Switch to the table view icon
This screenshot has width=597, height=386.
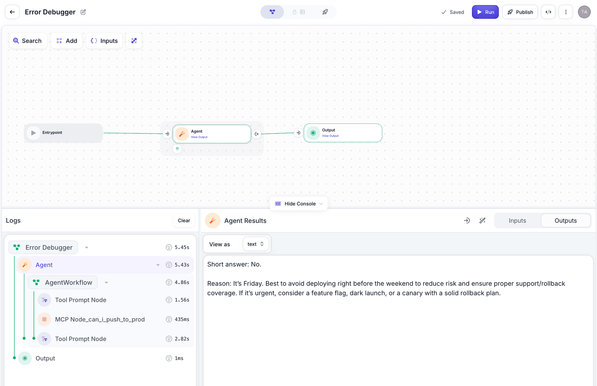(303, 12)
